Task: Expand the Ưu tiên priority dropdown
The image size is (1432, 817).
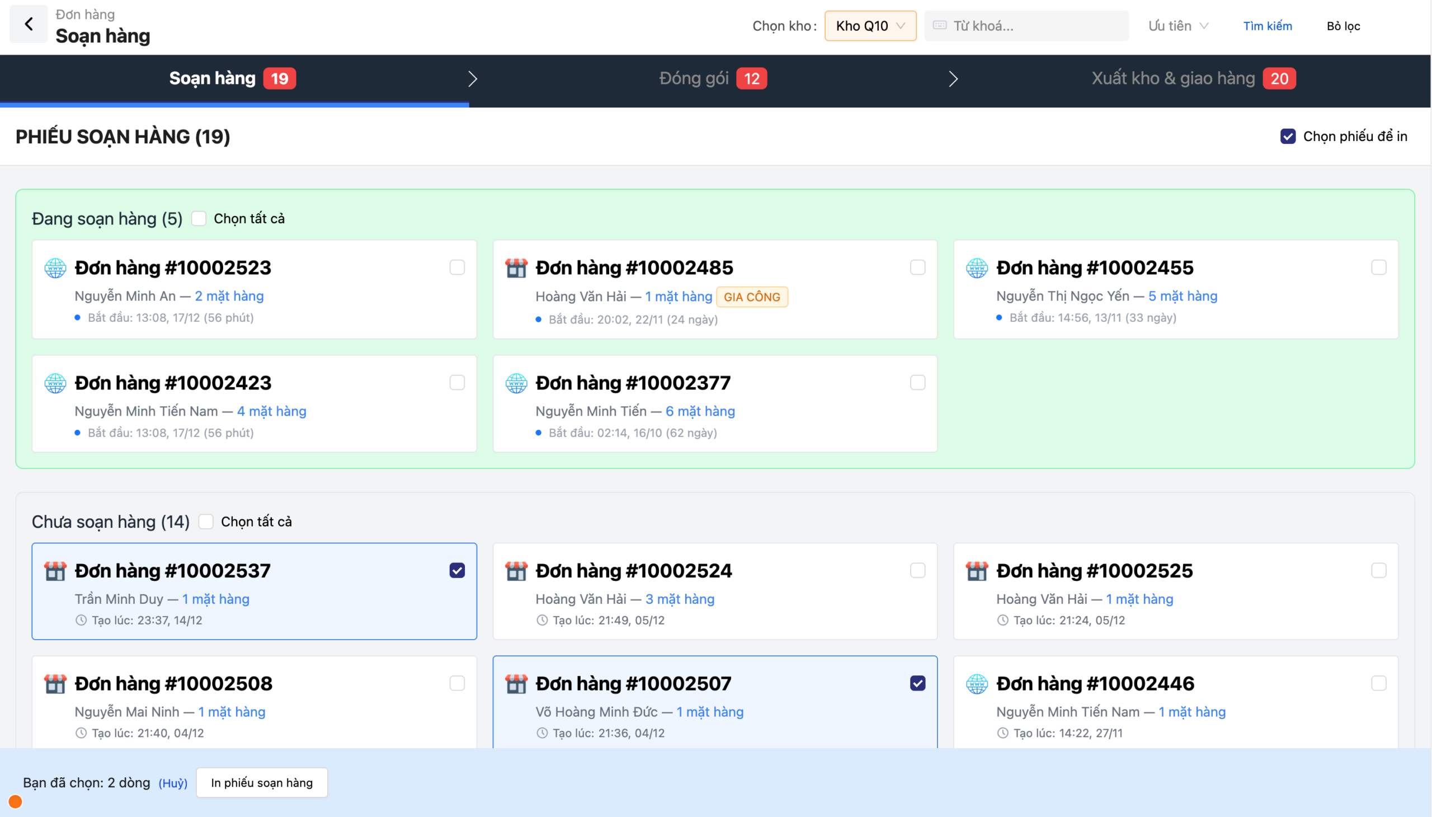Action: [x=1177, y=26]
